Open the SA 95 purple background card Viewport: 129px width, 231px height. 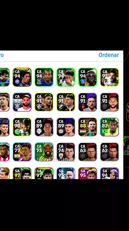click(88, 173)
